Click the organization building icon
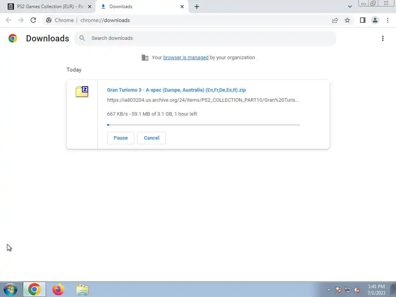396x297 pixels. (145, 58)
